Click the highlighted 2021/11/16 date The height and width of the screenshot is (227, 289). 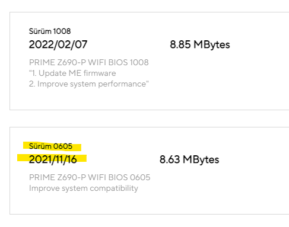(x=53, y=159)
